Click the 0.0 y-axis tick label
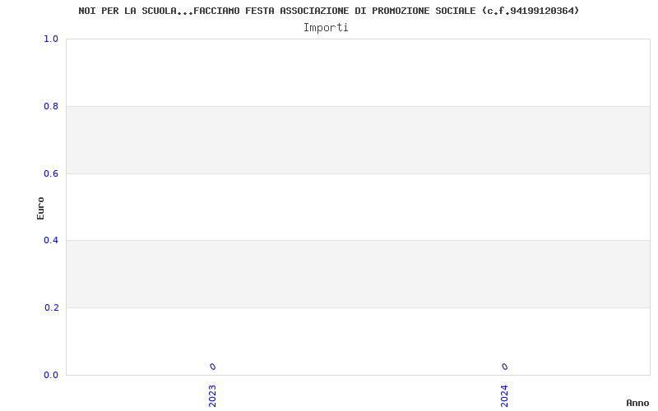 click(51, 375)
